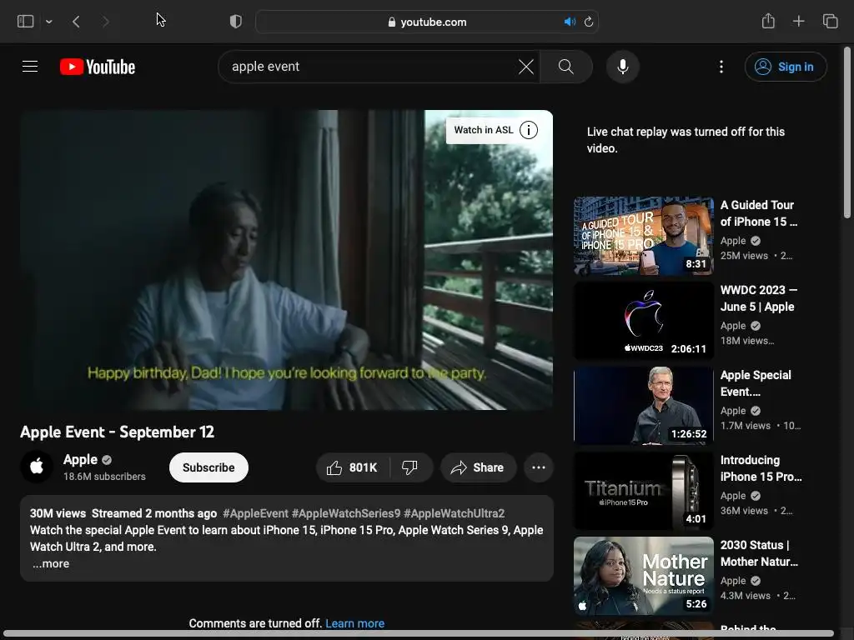
Task: Start voice search with the microphone icon
Action: pyautogui.click(x=622, y=67)
